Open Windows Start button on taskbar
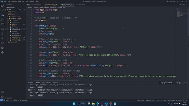The width and height of the screenshot is (189, 106). point(74,104)
